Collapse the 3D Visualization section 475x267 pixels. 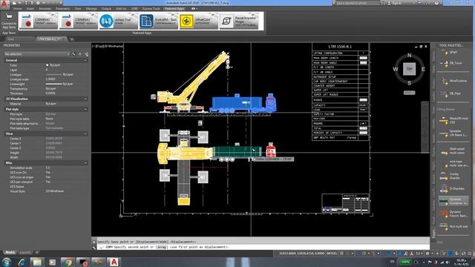[x=85, y=99]
